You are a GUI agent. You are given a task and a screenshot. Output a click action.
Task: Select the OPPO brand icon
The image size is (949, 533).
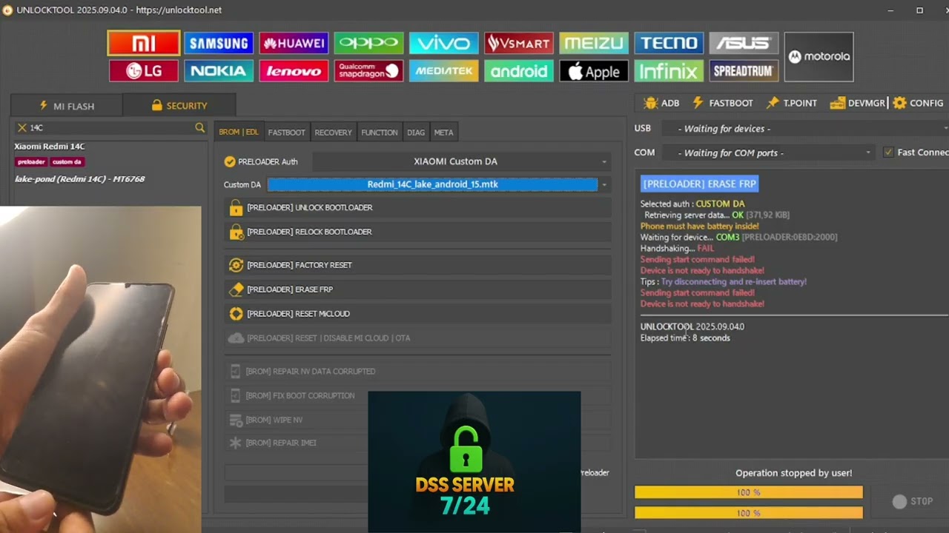pos(368,43)
